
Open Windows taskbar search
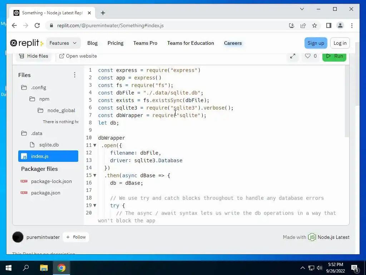tap(26, 268)
